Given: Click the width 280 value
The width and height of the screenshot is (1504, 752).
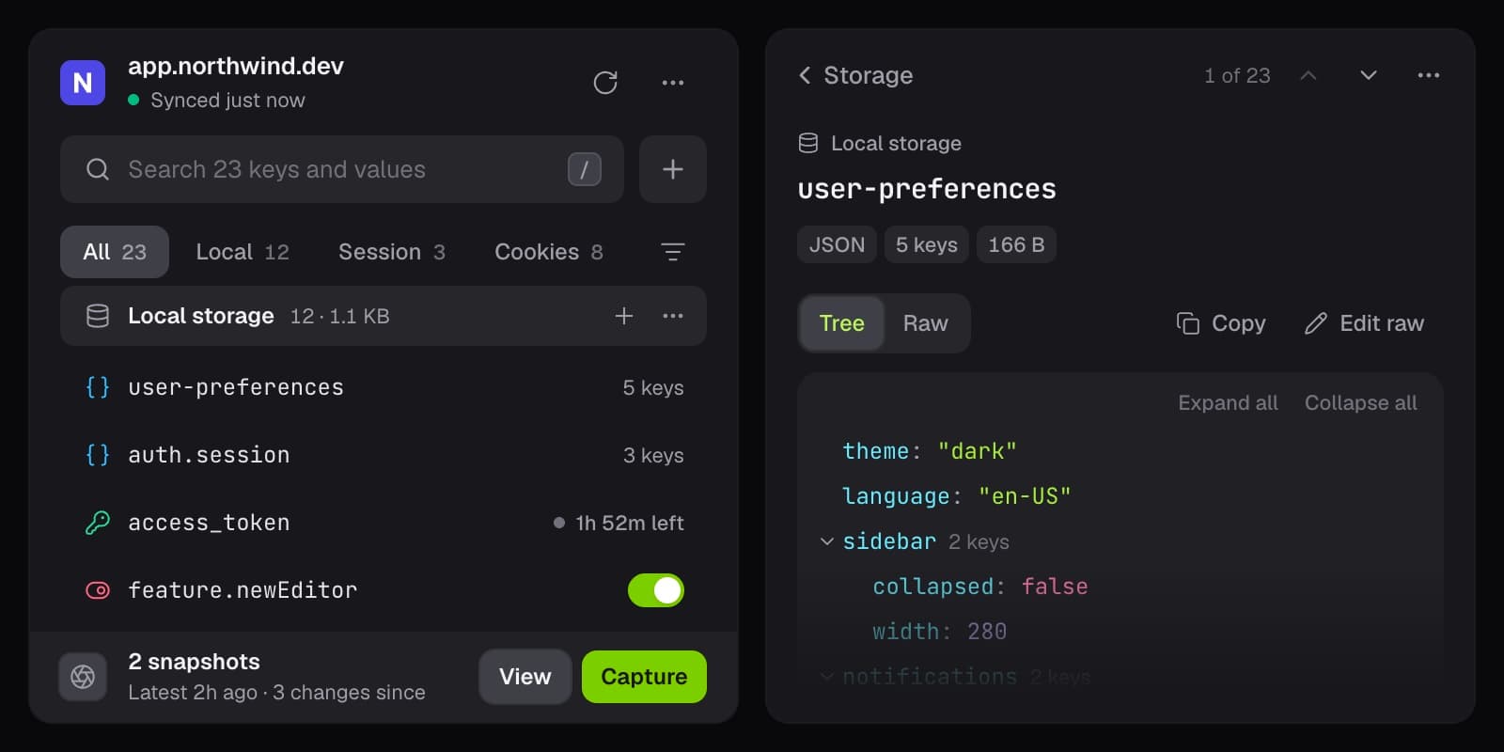Looking at the screenshot, I should point(987,632).
